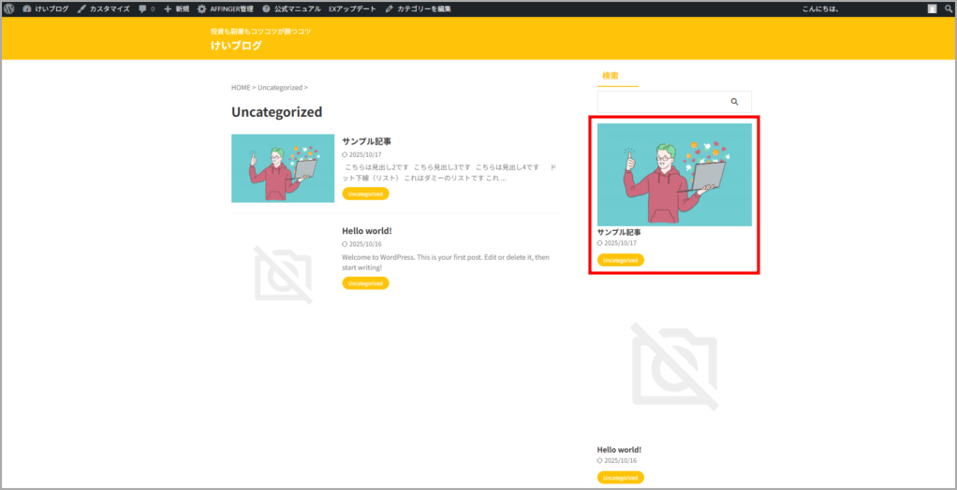
Task: Open the けいブログ dashboard menu
Action: [45, 8]
